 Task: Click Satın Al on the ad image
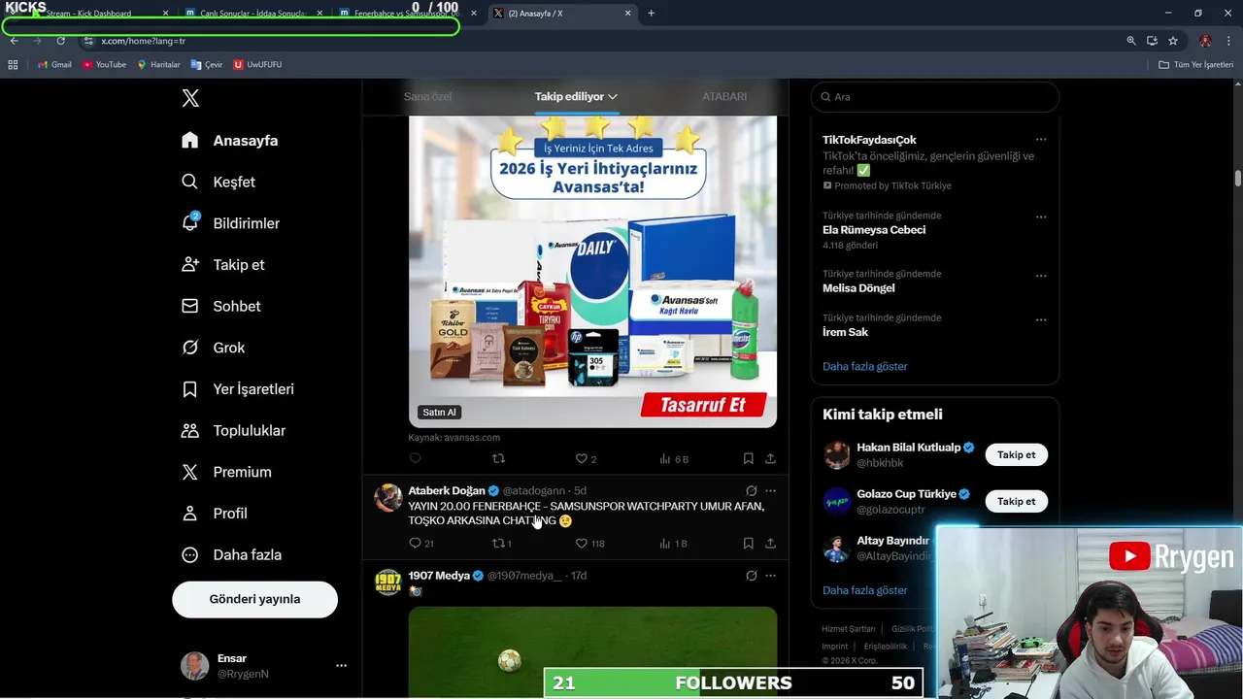439,412
